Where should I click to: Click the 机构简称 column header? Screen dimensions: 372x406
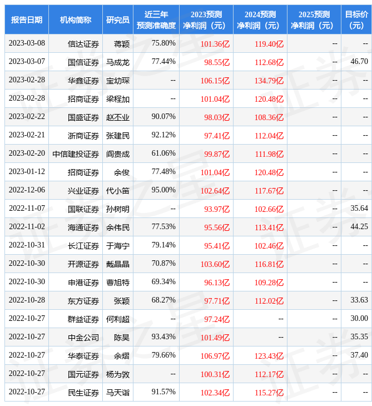pos(75,19)
